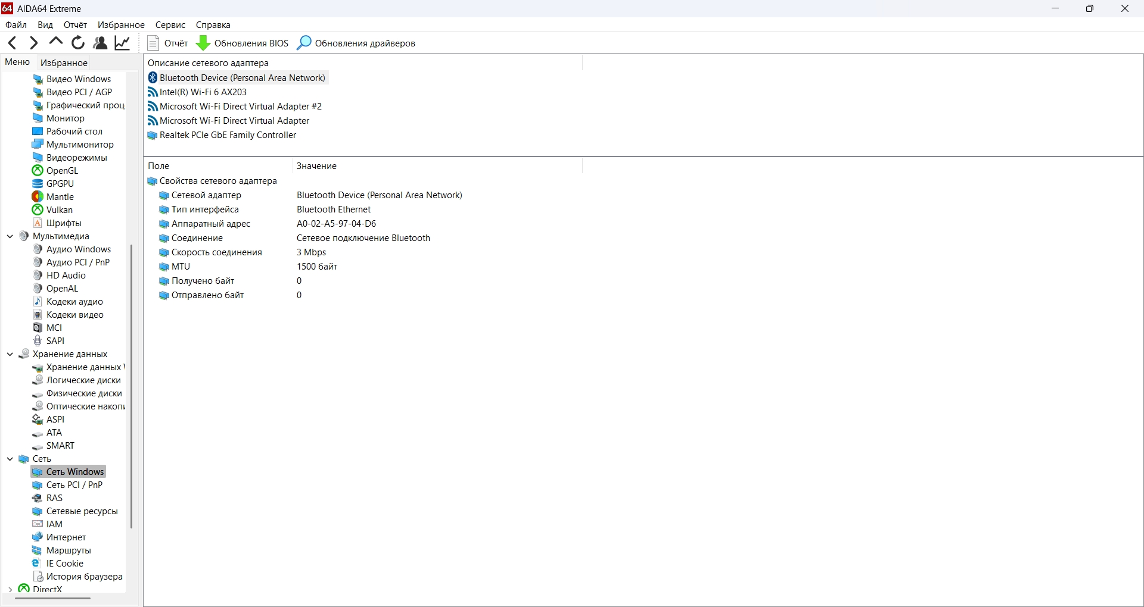Switch to the Меню tab
Image resolution: width=1144 pixels, height=607 pixels.
coord(17,62)
